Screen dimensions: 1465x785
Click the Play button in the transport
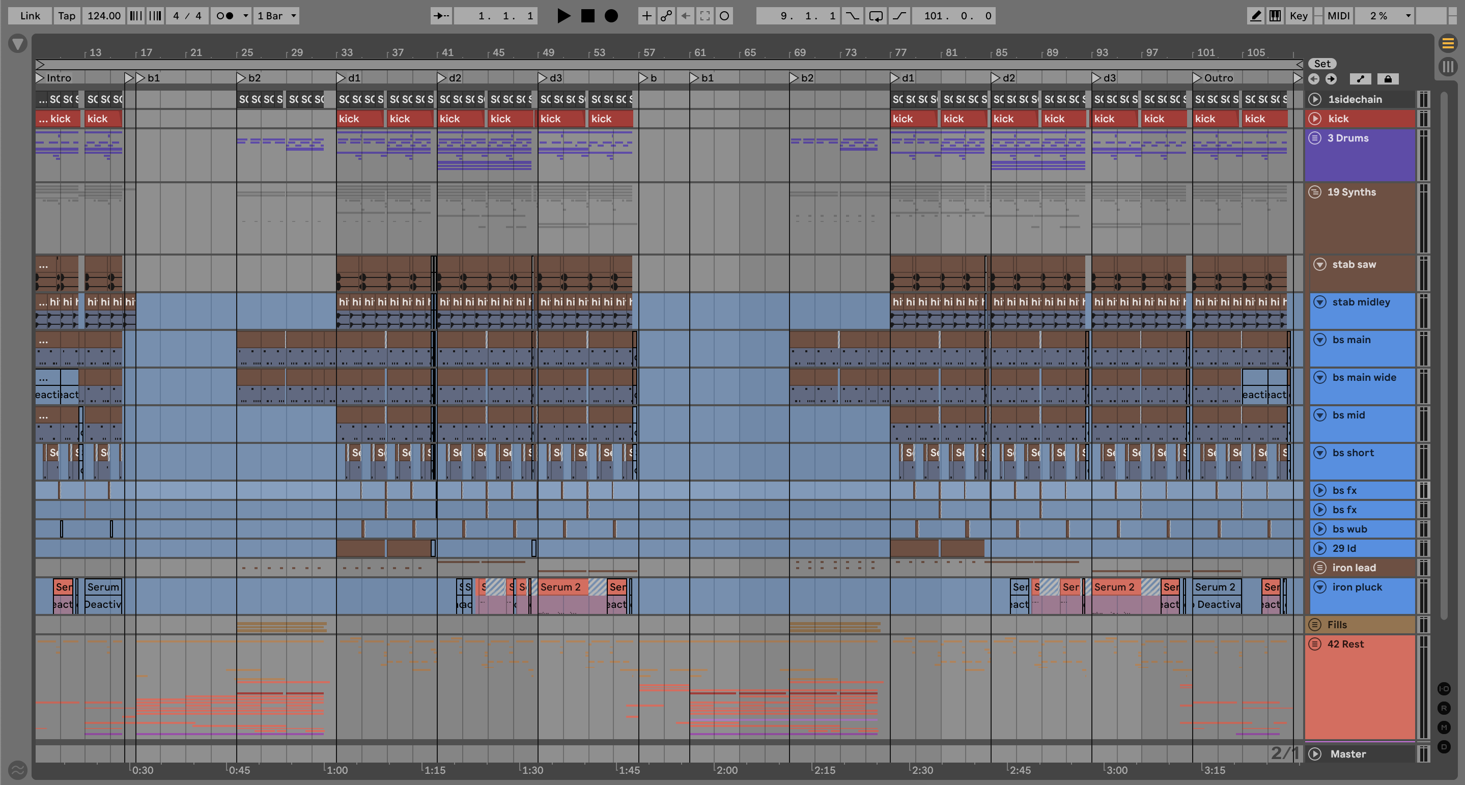coord(563,16)
